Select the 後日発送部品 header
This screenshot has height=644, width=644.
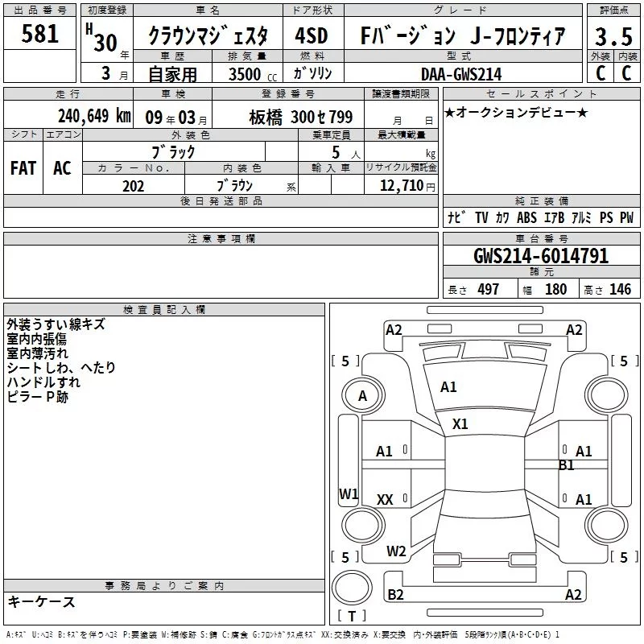click(221, 200)
